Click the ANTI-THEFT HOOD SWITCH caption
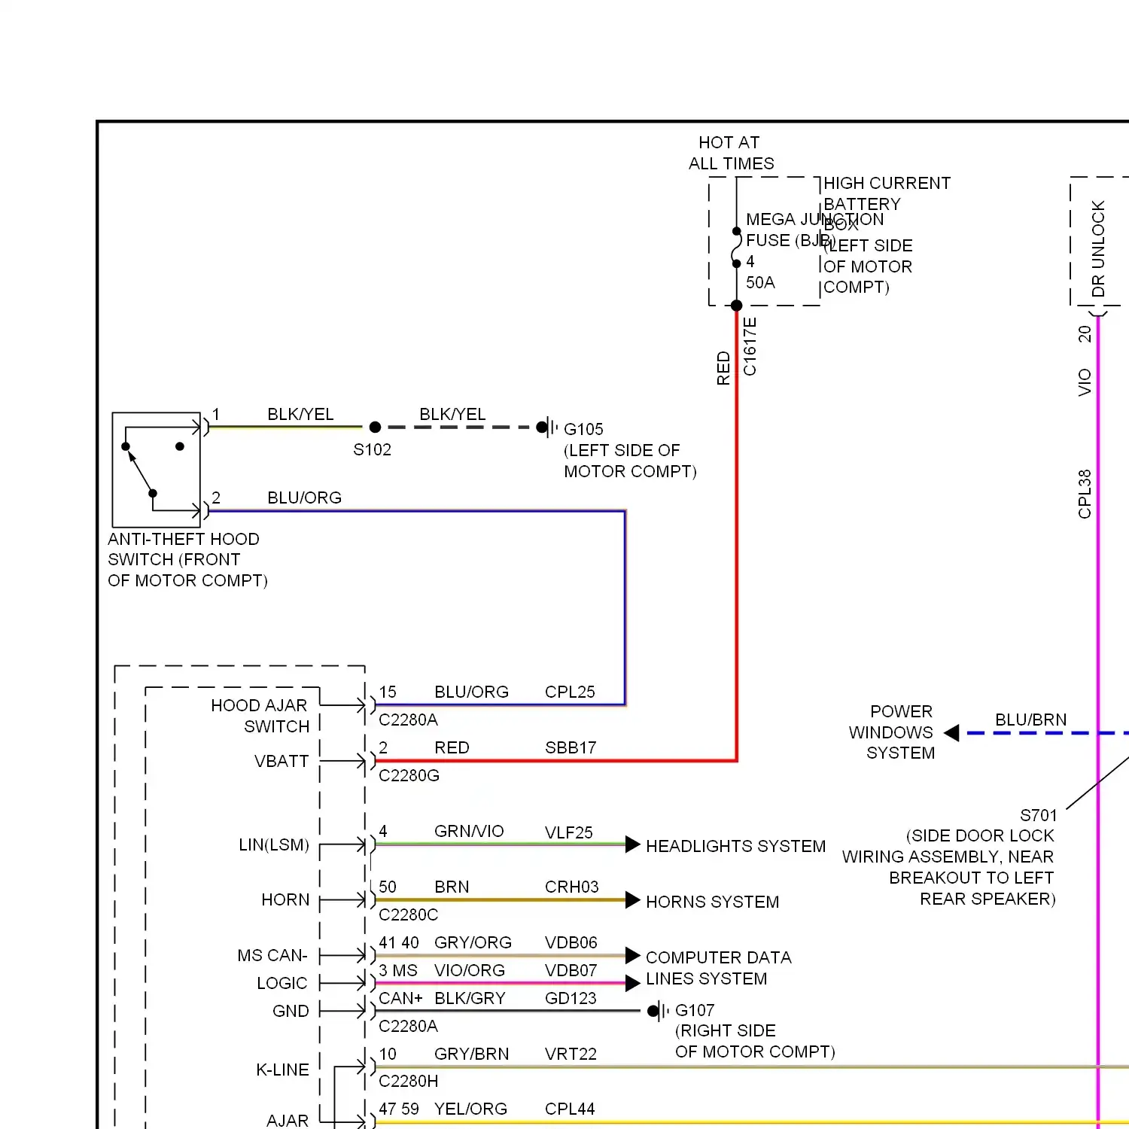 pos(187,560)
